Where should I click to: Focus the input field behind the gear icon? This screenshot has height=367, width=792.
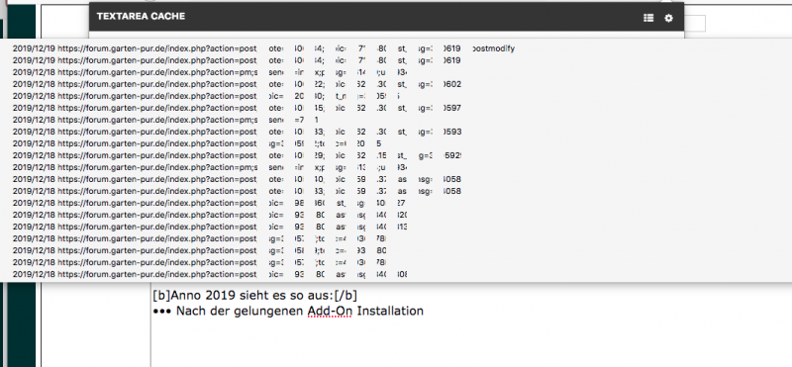click(x=695, y=23)
